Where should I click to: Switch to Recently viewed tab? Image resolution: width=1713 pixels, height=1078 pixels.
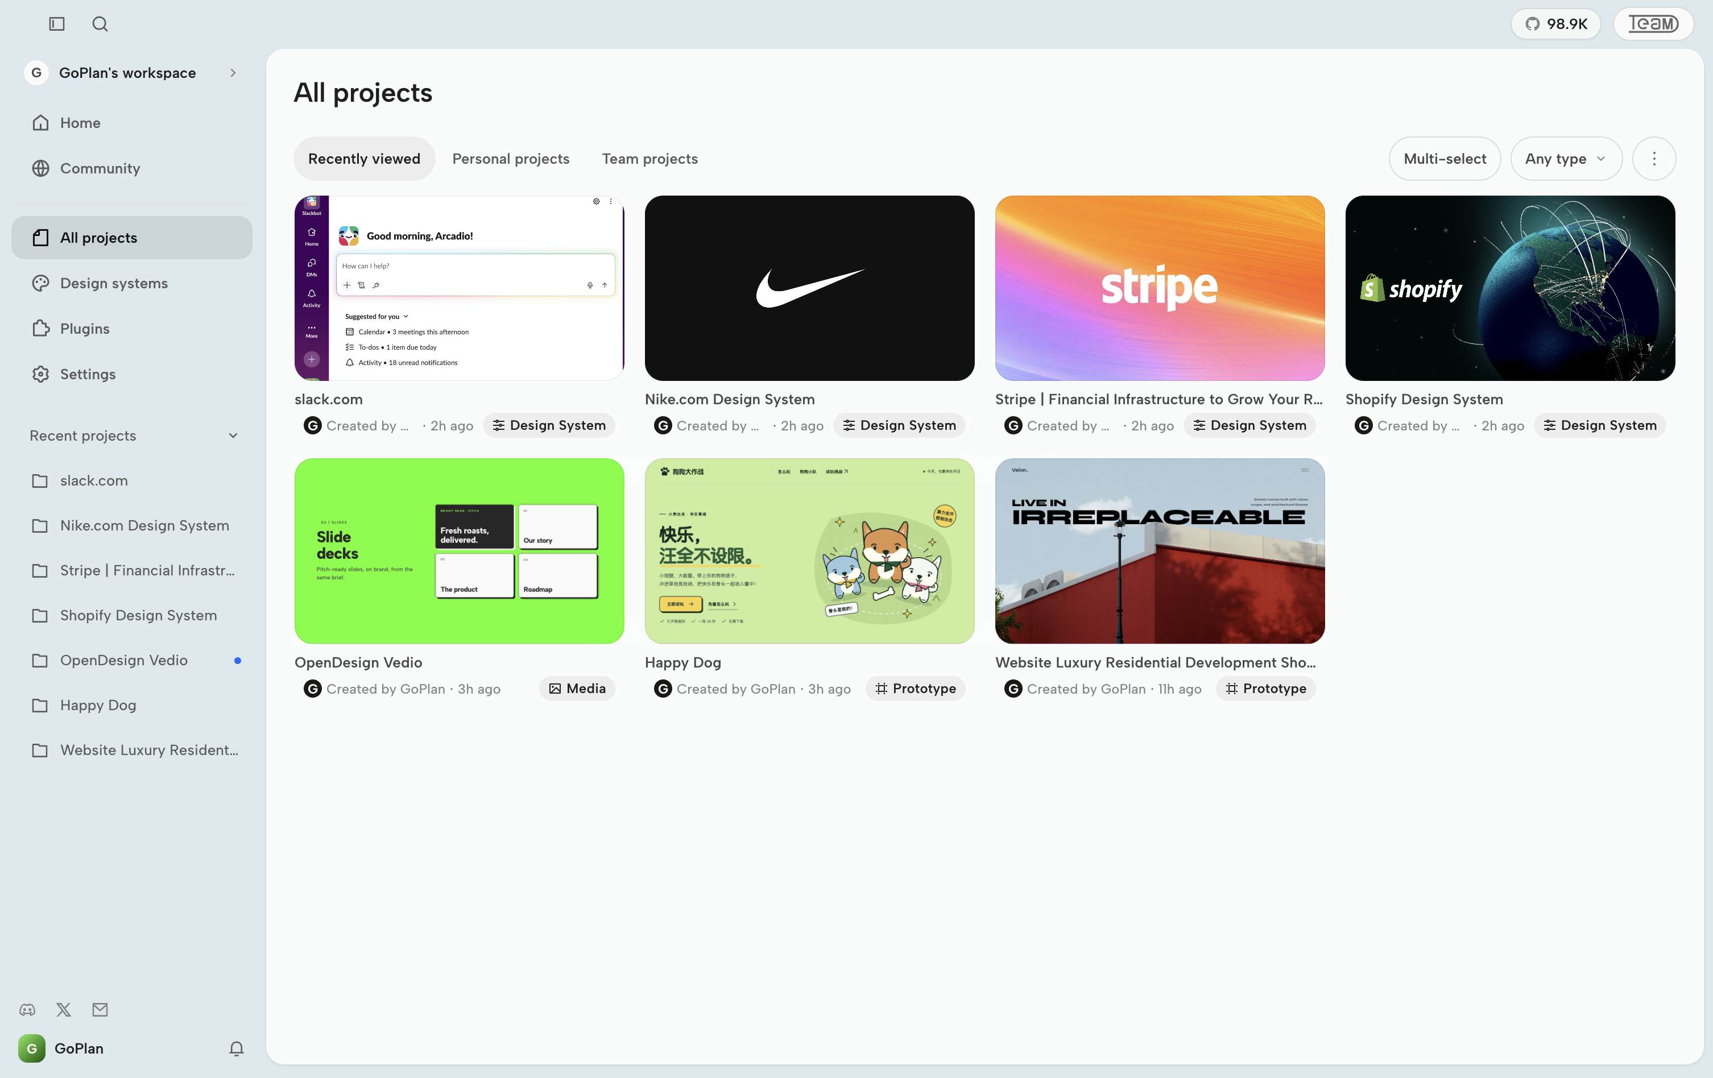[364, 159]
